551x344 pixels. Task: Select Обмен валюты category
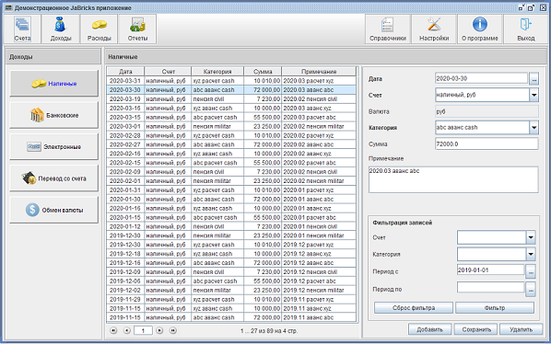coord(54,210)
